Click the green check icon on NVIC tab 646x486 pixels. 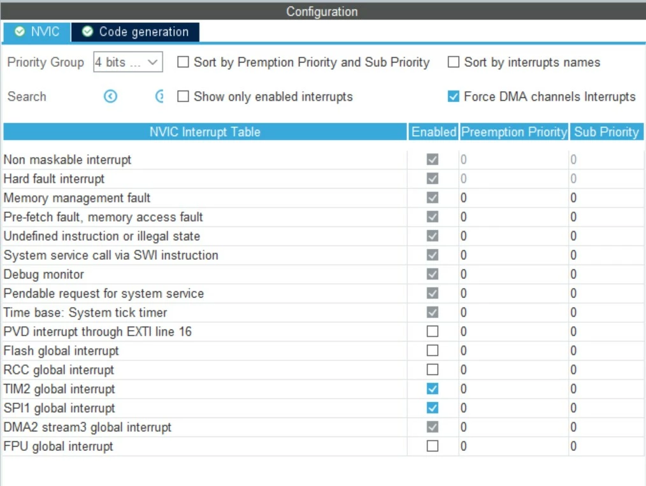pos(19,31)
